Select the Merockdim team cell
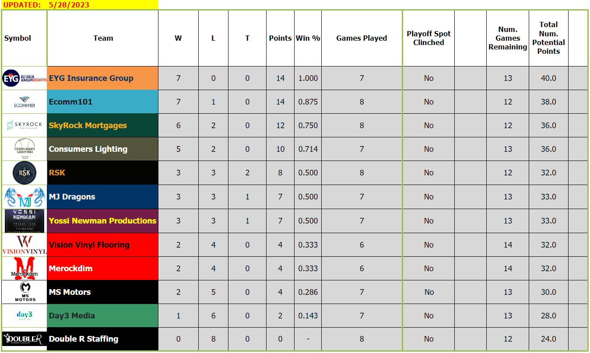The height and width of the screenshot is (353, 590). (102, 269)
